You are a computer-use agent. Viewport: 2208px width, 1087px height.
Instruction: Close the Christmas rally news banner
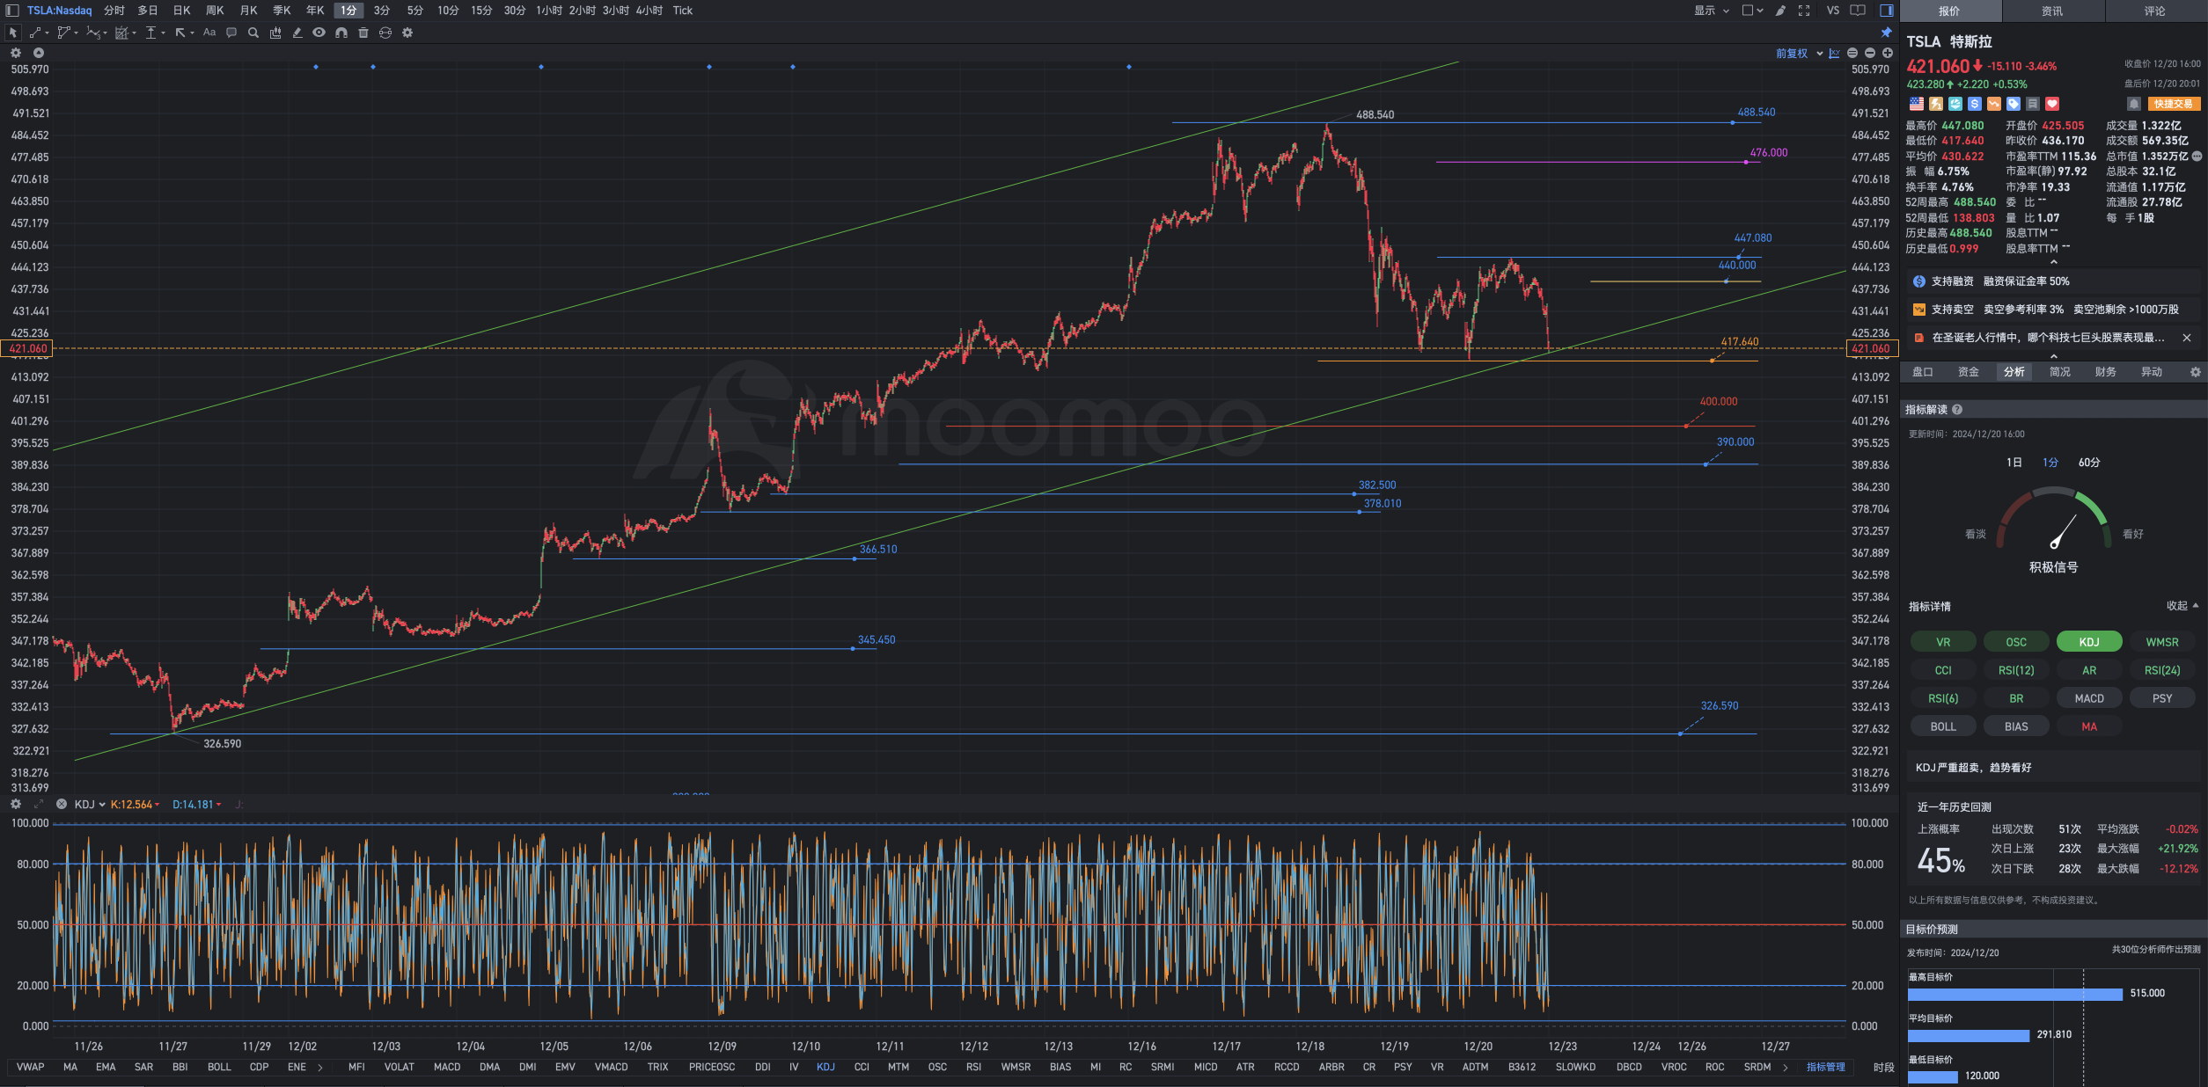[x=2187, y=338]
